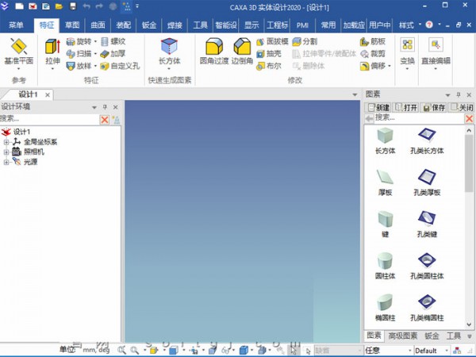The height and width of the screenshot is (357, 476).
Task: Open the Default dropdown in status bar
Action: [x=436, y=351]
